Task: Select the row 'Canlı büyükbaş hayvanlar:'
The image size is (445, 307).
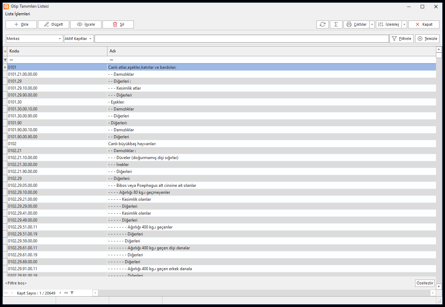Action: click(x=221, y=143)
